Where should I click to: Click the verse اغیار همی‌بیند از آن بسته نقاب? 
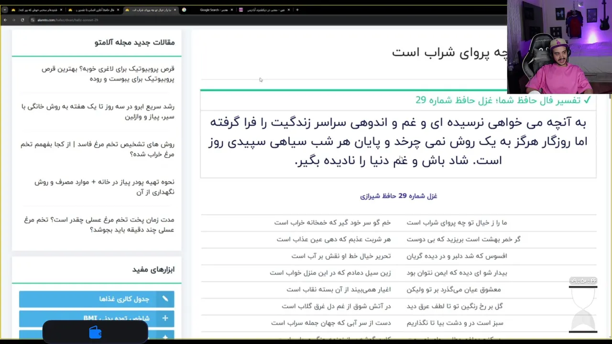(x=339, y=290)
